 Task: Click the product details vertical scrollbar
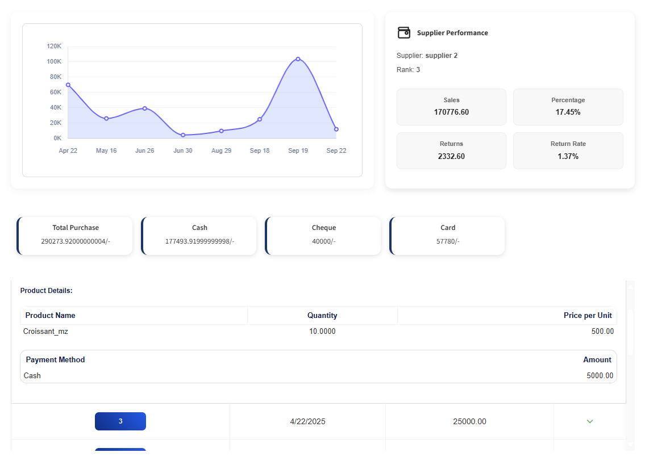point(631,366)
